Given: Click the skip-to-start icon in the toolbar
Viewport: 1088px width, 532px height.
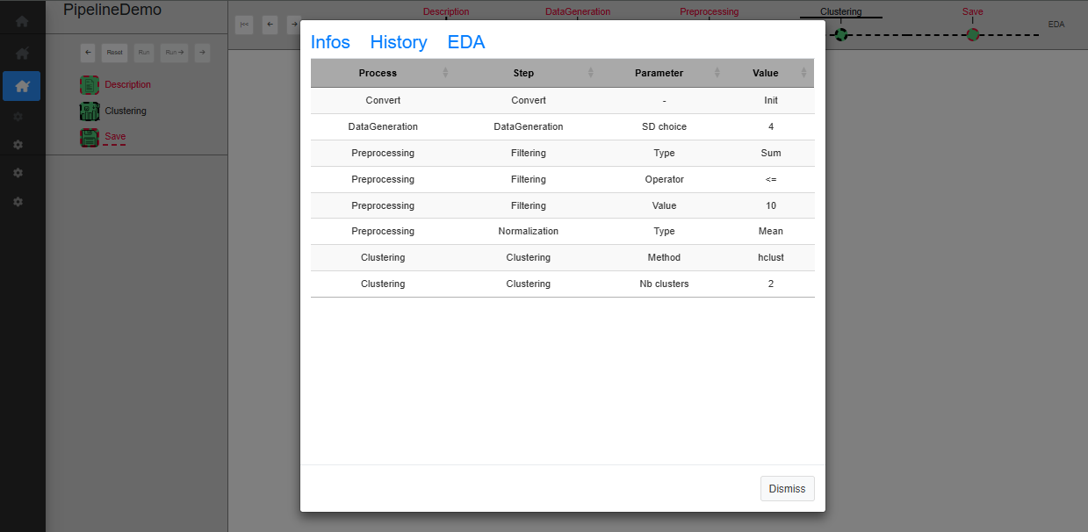Looking at the screenshot, I should click(243, 25).
